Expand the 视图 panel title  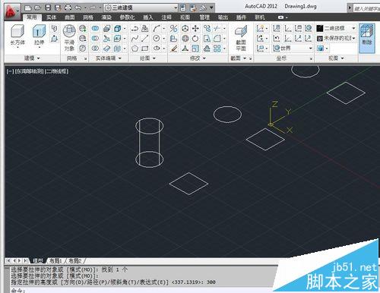pos(336,58)
